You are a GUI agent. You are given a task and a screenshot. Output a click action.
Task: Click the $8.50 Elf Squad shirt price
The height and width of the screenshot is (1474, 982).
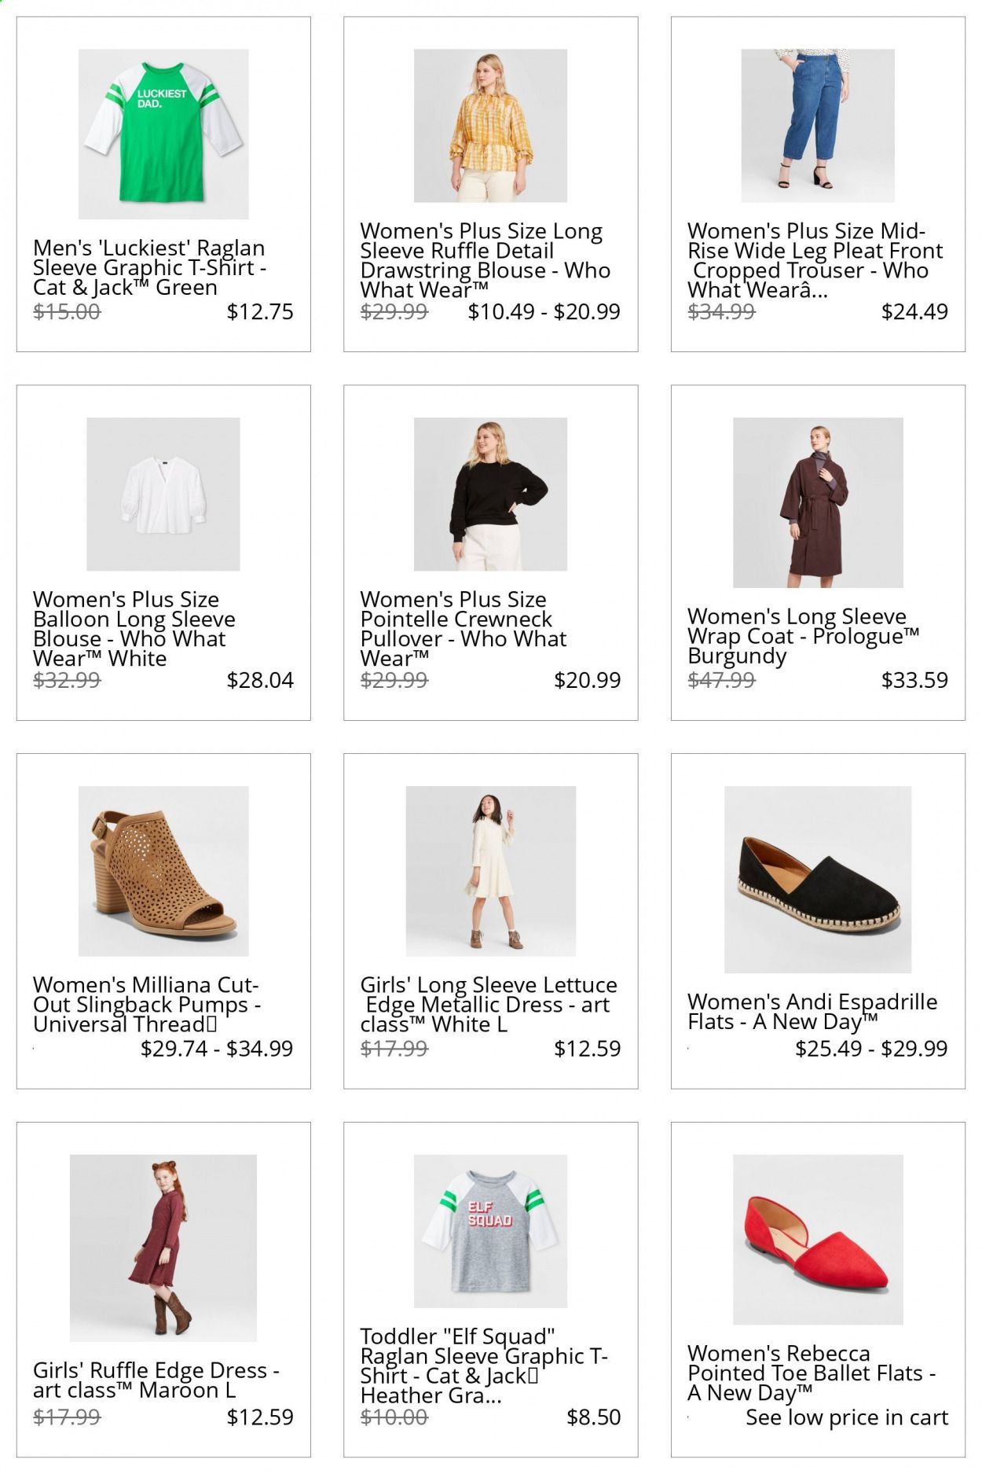pos(594,1417)
